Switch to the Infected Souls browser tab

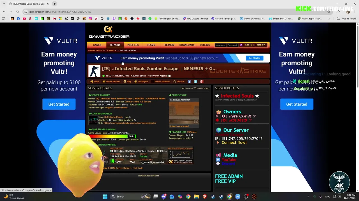[x=29, y=4]
